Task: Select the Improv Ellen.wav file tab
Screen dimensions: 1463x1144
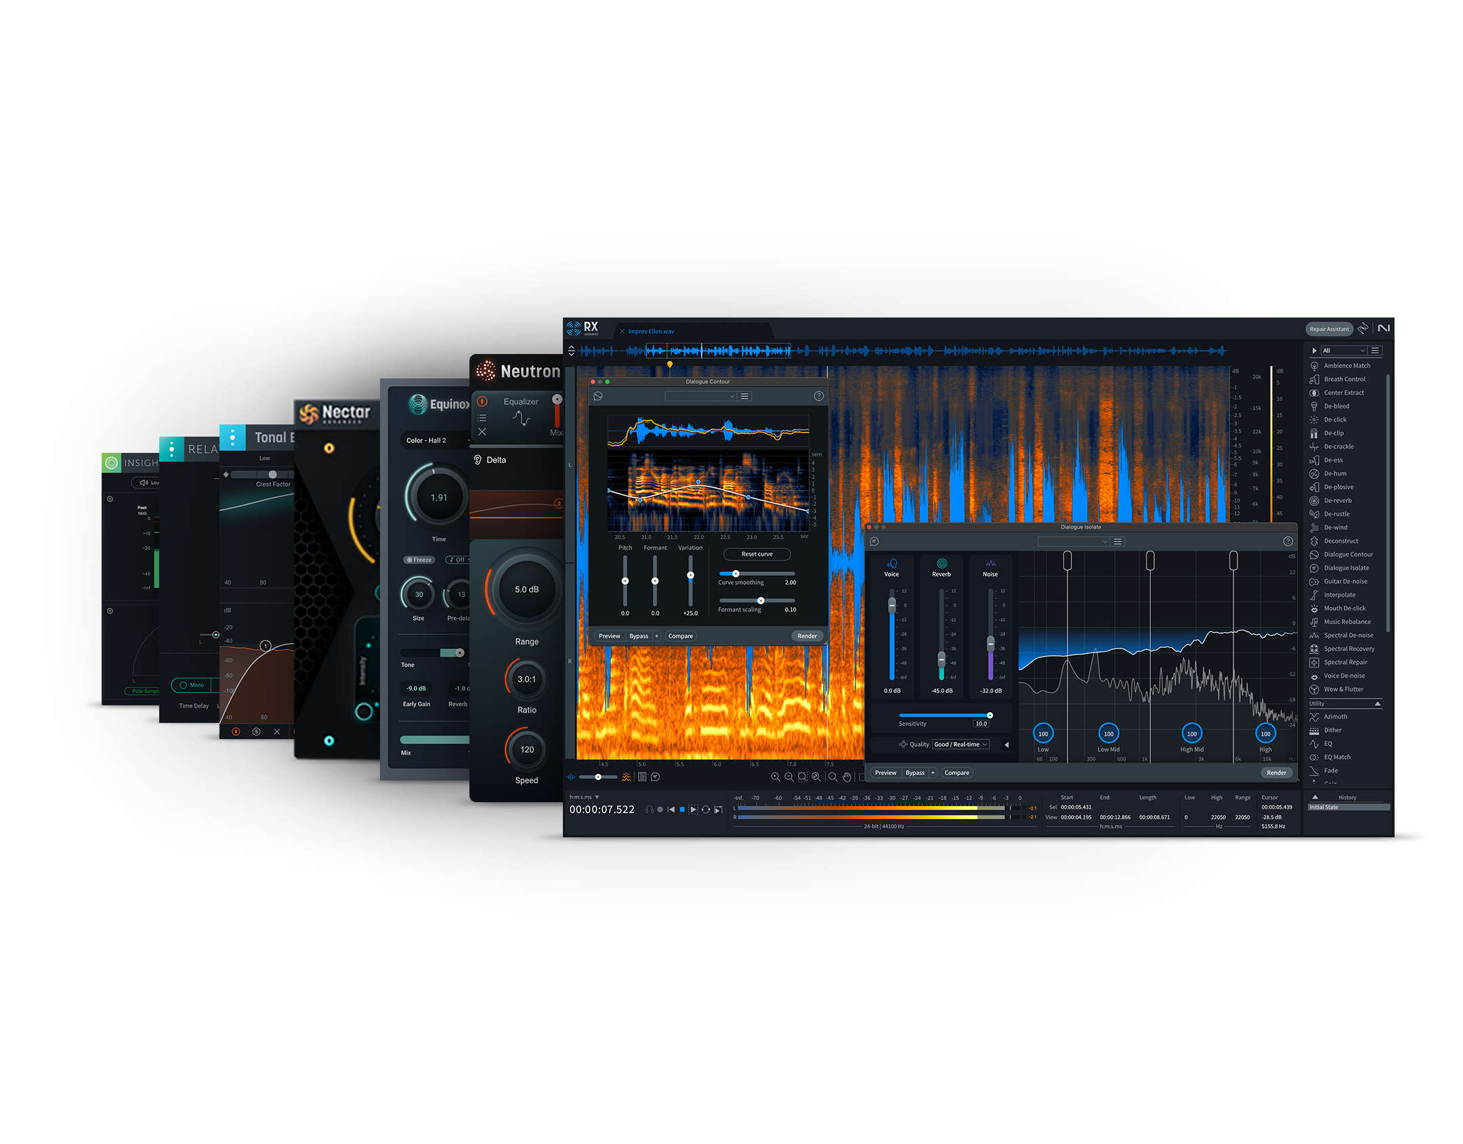Action: click(650, 332)
